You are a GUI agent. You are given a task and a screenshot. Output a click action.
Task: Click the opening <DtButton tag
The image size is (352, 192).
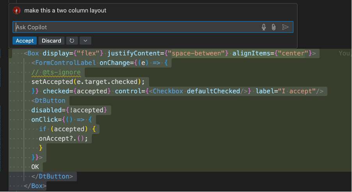pyautogui.click(x=48, y=101)
